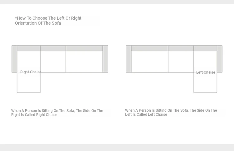
Task: Click lower chaise extension of the Right Chaise sofa
Action: click(x=29, y=84)
